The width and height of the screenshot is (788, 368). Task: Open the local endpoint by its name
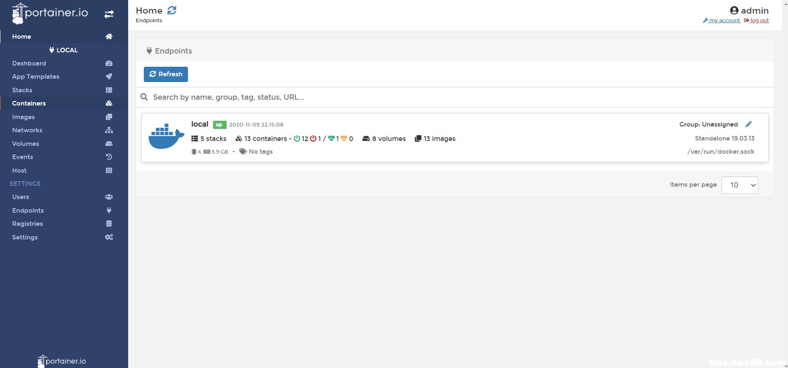point(199,124)
